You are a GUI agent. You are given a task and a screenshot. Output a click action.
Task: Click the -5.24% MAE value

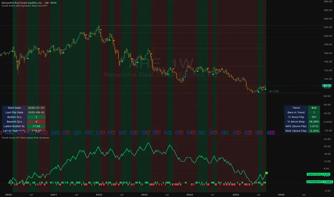(x=314, y=131)
